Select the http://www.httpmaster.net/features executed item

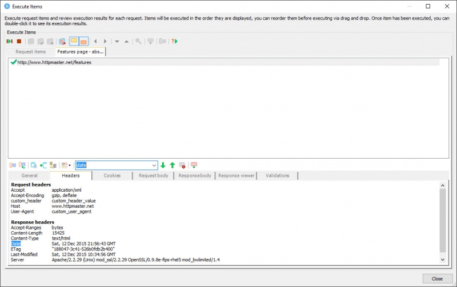click(225, 62)
